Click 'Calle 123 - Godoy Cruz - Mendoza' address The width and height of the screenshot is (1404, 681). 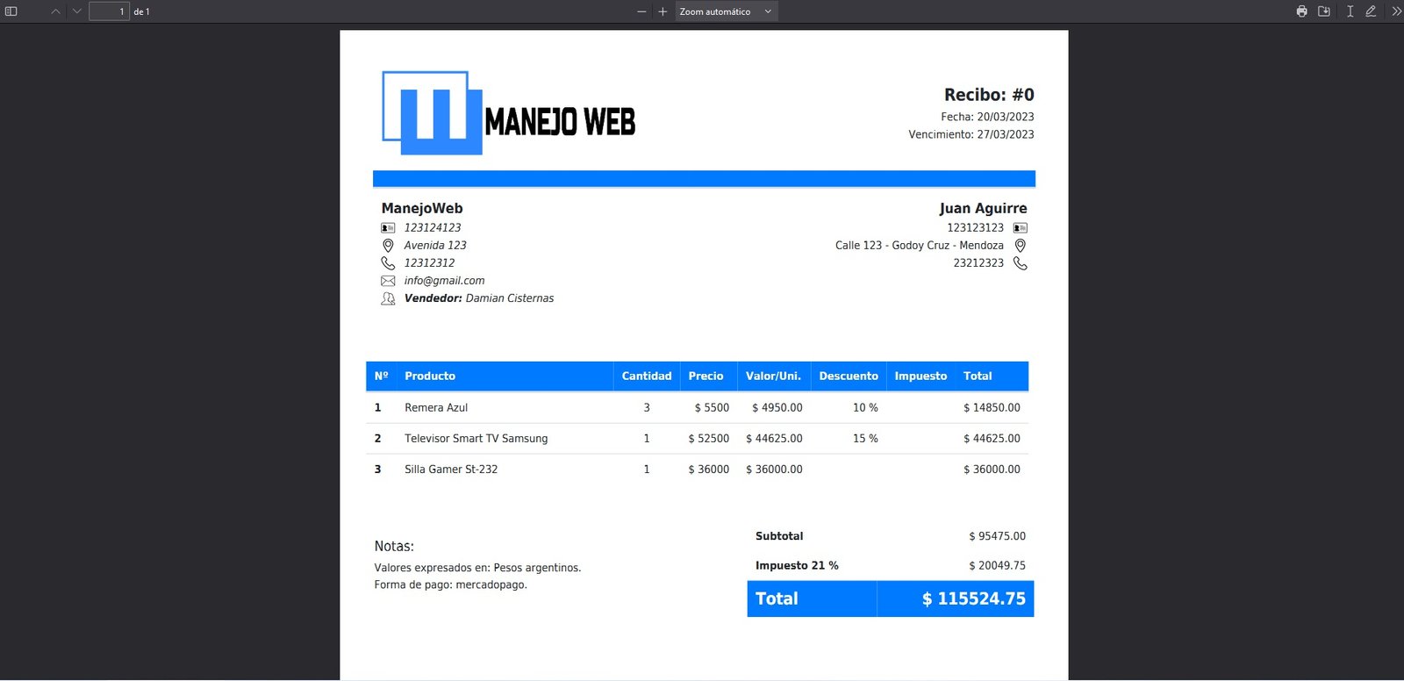(919, 246)
